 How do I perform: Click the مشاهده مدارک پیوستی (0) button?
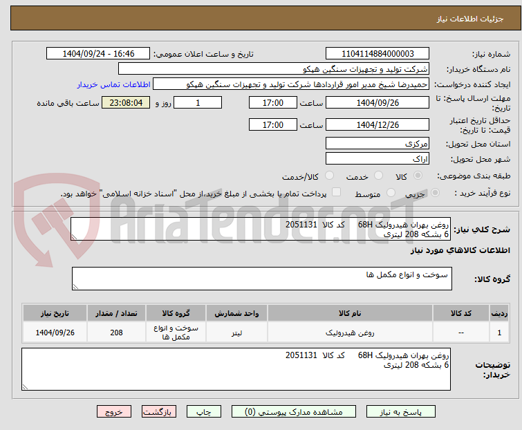(x=293, y=412)
